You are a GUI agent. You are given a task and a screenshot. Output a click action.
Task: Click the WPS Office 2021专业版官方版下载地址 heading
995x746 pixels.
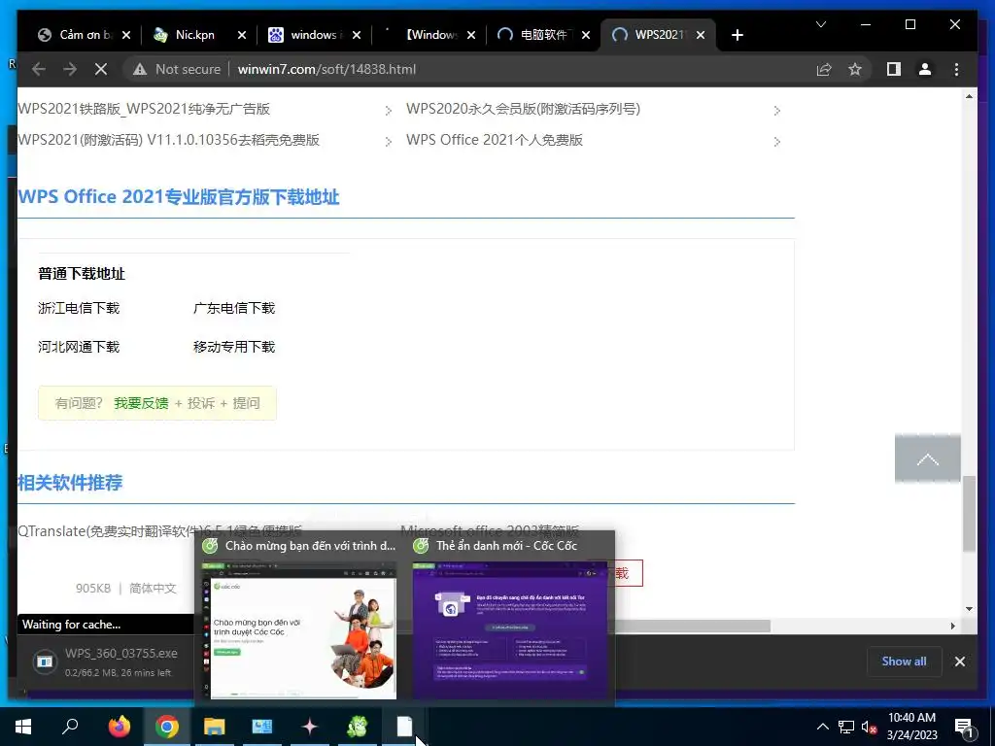point(179,196)
